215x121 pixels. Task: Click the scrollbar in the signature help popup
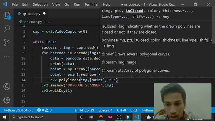213,26
